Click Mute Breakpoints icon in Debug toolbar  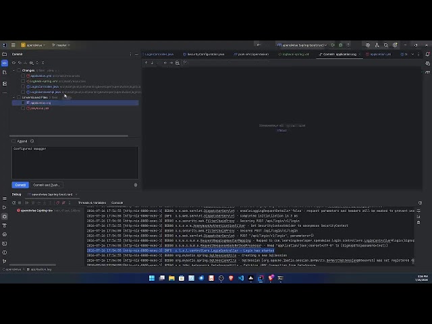pos(63,202)
